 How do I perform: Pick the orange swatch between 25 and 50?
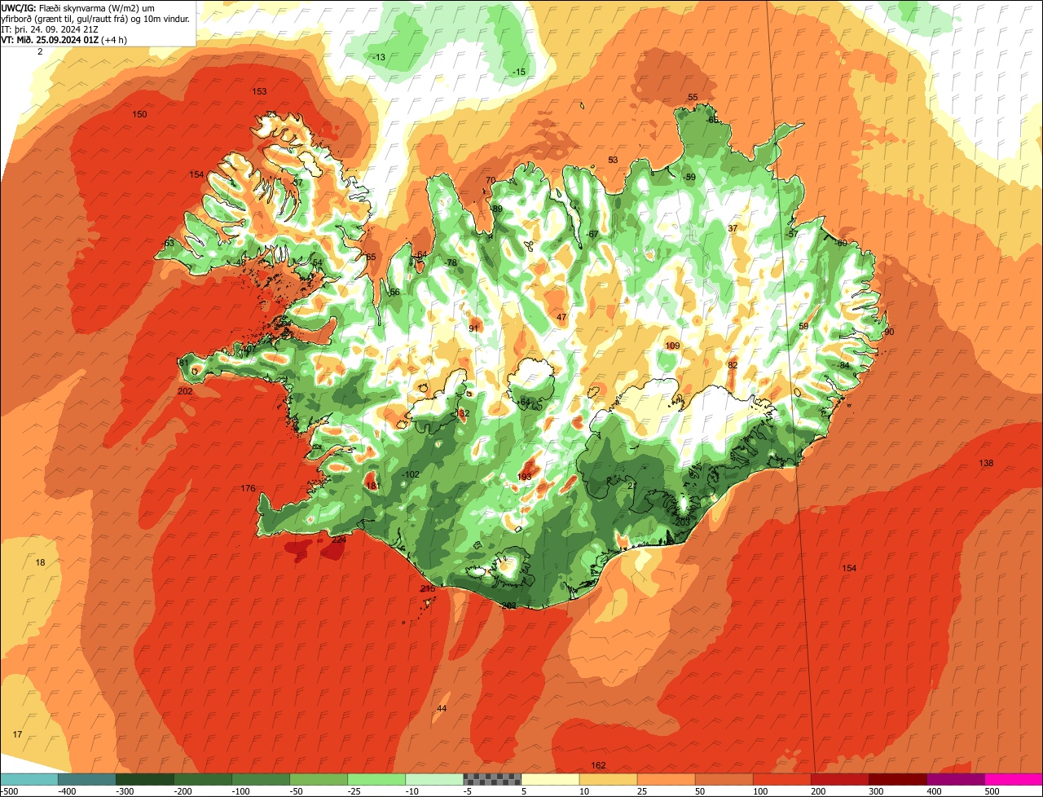[x=666, y=778]
